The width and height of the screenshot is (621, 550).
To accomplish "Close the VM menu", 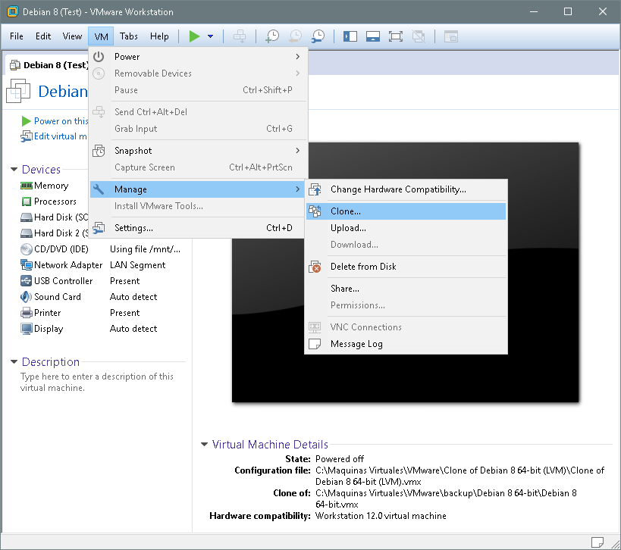I will (101, 36).
